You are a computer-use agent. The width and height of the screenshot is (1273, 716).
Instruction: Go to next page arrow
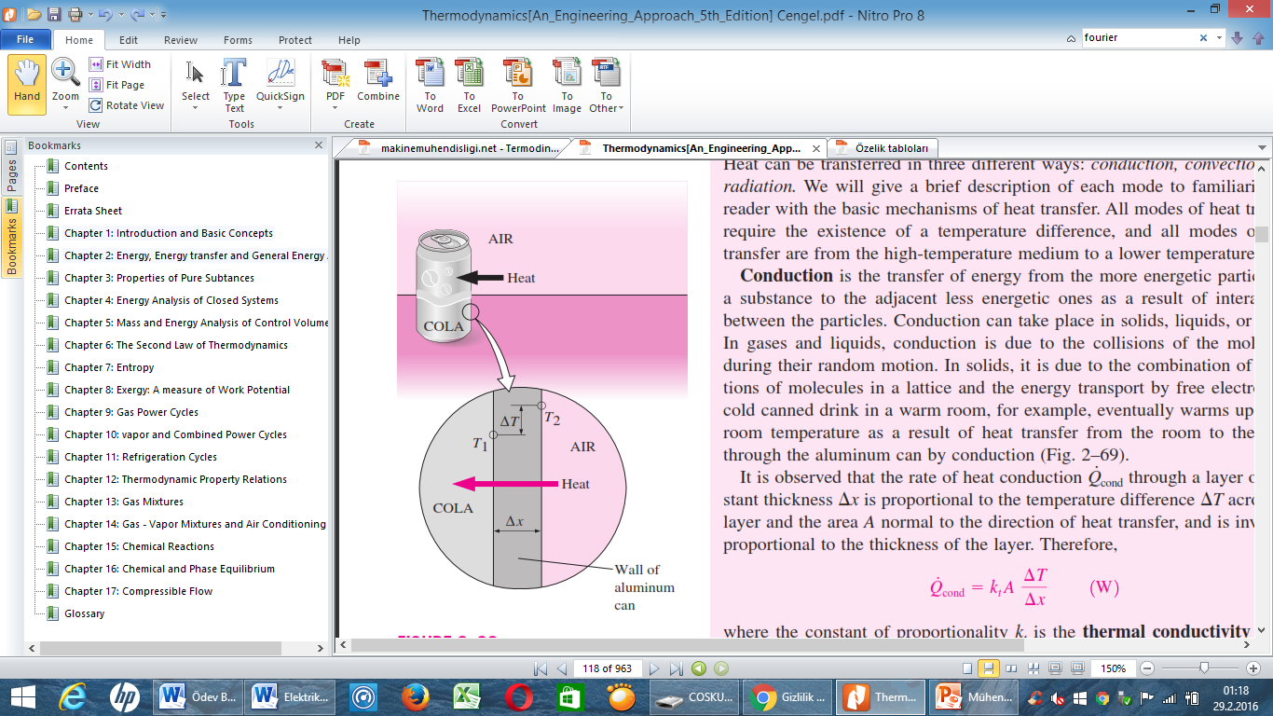(x=654, y=668)
